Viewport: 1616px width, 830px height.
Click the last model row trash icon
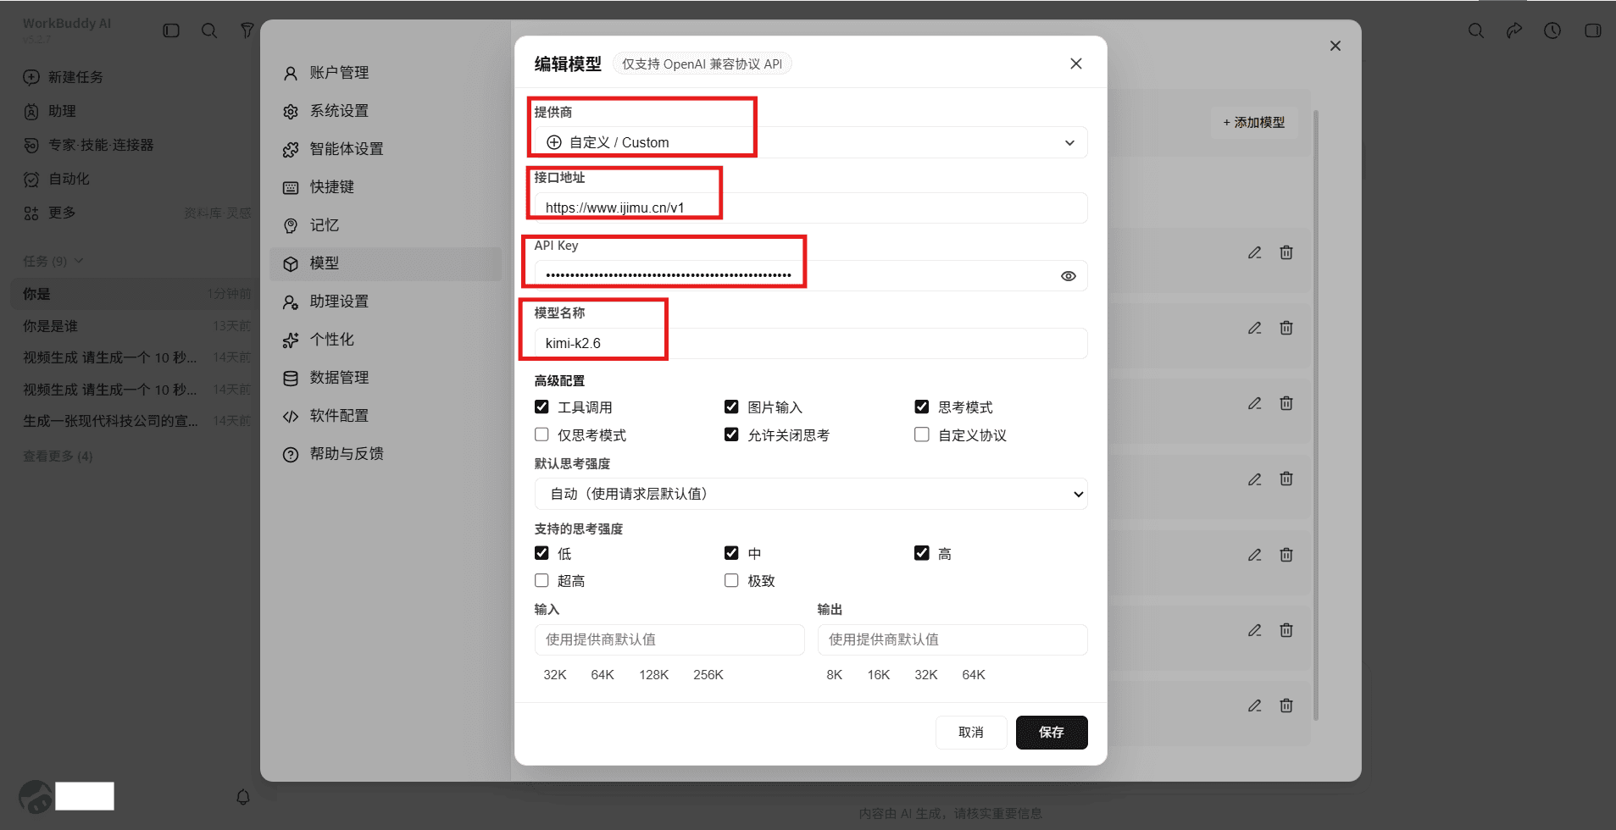(x=1286, y=705)
